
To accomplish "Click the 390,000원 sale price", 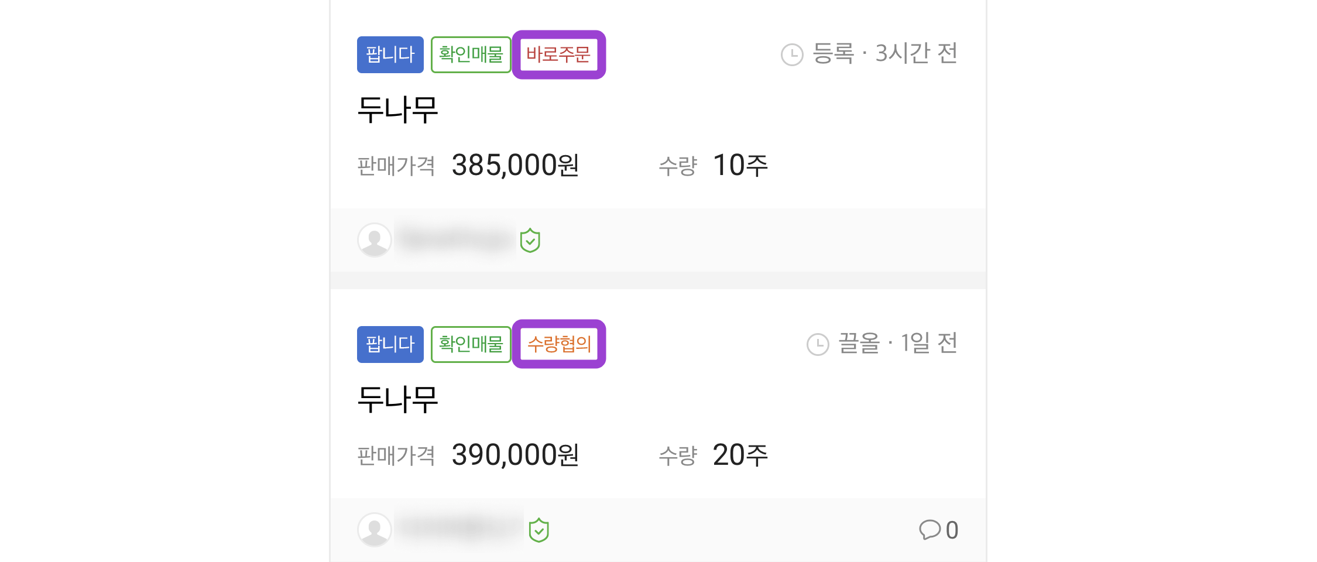I will [516, 455].
